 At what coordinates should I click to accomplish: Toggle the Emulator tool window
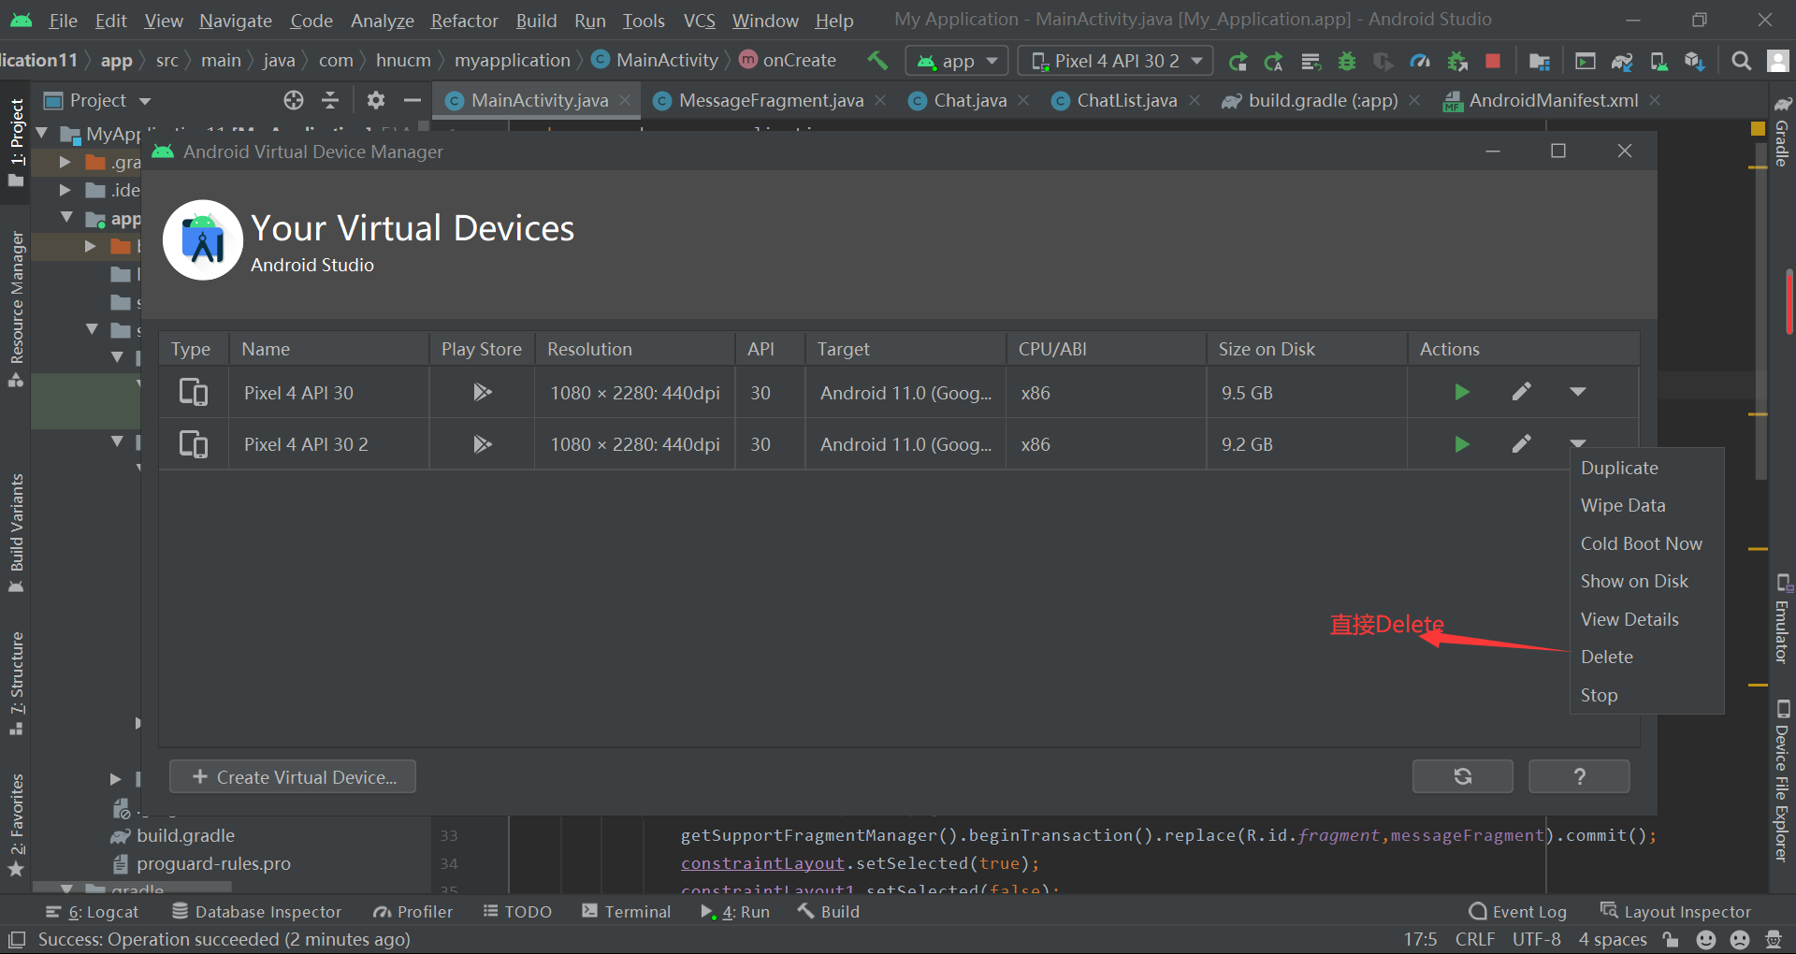point(1782,619)
